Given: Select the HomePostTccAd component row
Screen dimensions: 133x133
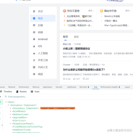Looking at the screenshot, I should click(x=21, y=130).
